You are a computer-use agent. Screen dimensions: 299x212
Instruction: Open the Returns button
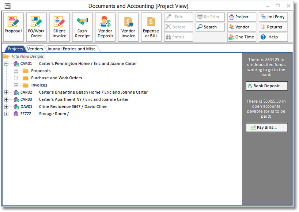[273, 27]
